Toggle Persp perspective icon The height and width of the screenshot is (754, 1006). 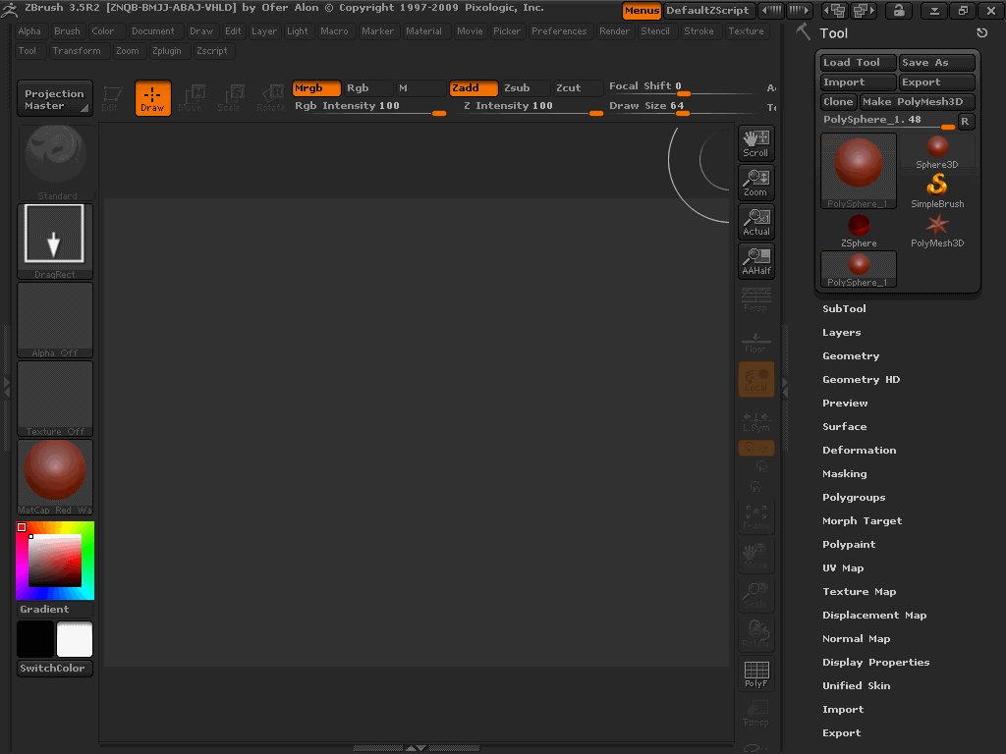[x=755, y=300]
